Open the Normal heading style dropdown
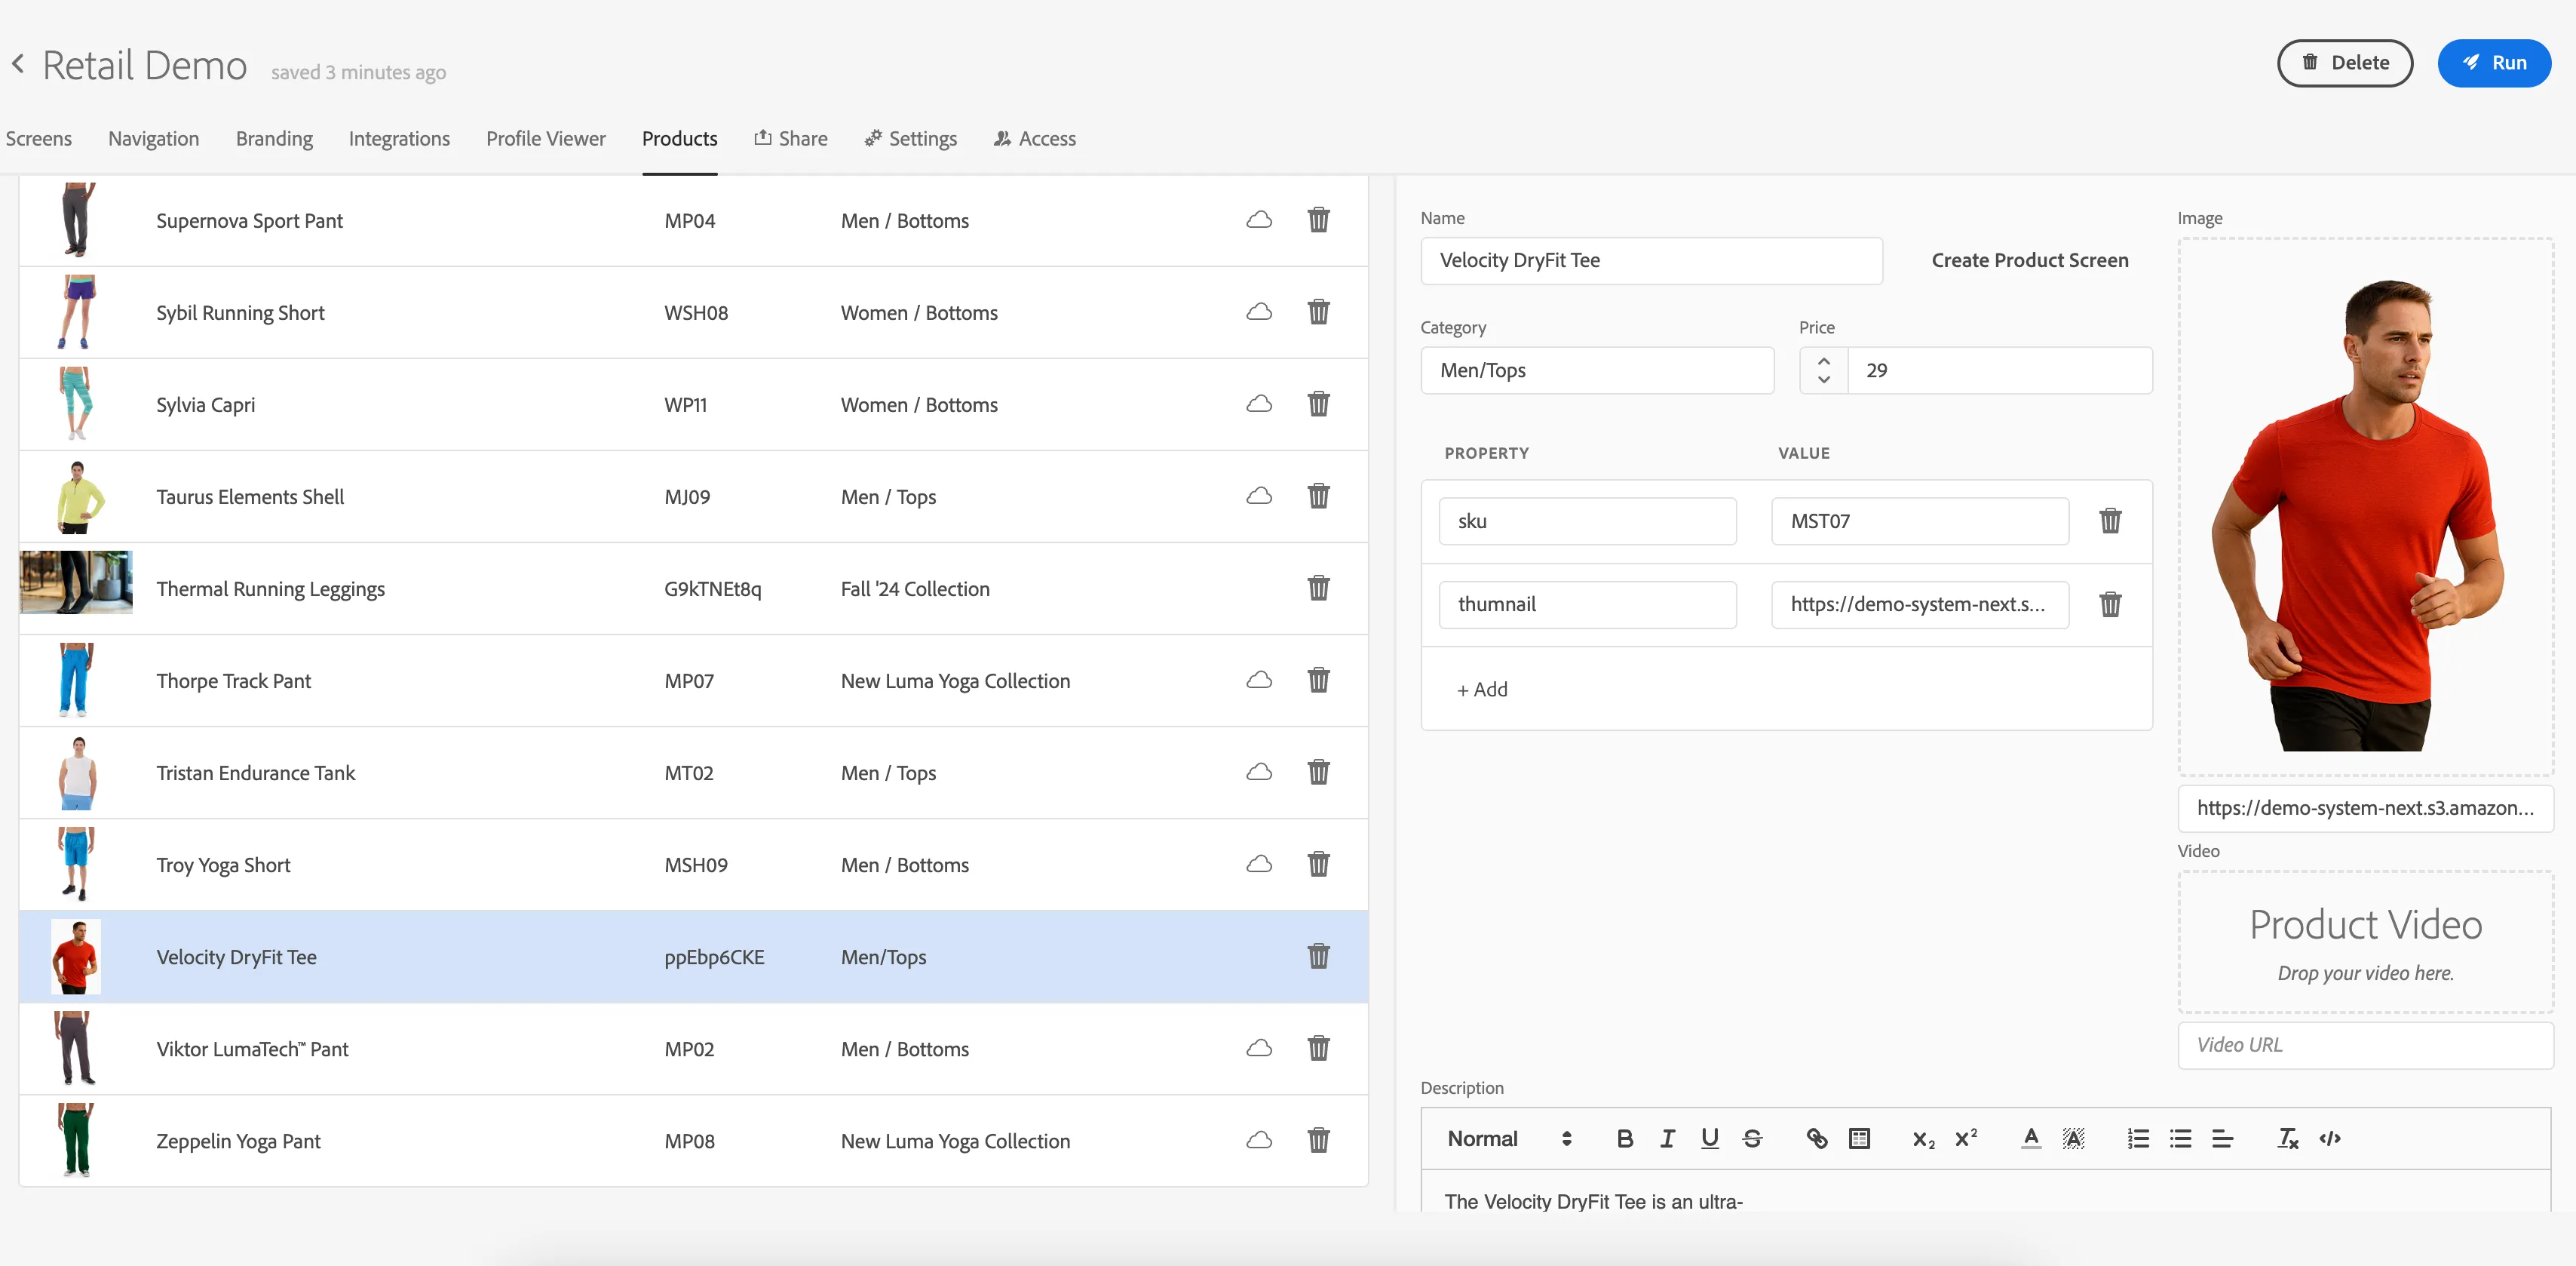This screenshot has height=1266, width=2576. click(x=1509, y=1139)
